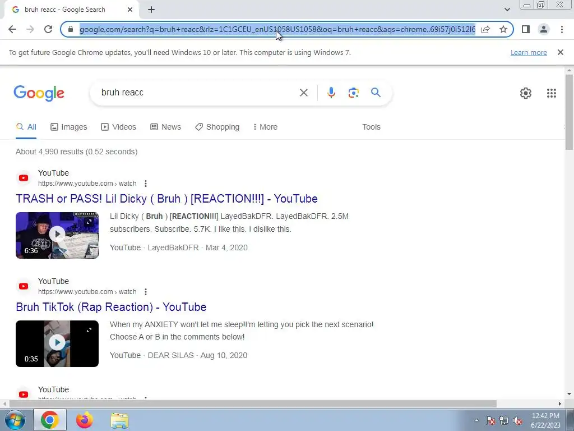Open the network tray icon
The width and height of the screenshot is (574, 431).
(x=504, y=421)
